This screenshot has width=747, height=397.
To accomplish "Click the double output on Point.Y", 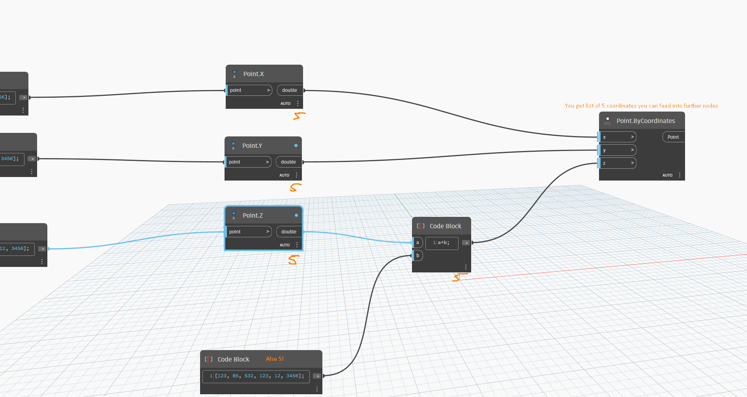I will [288, 162].
